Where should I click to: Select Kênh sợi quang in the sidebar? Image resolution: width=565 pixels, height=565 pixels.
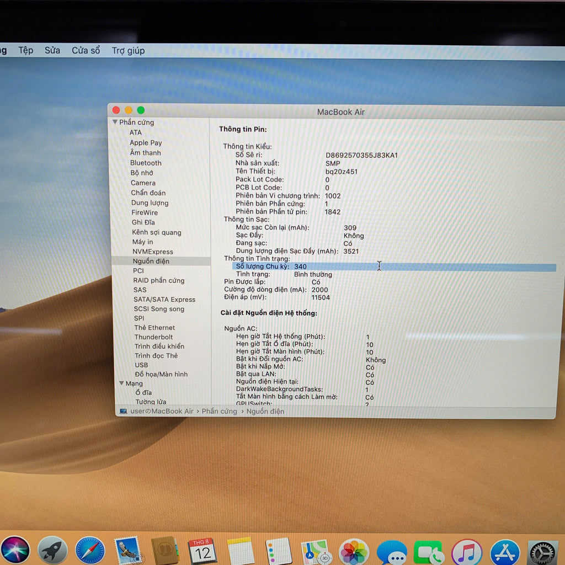156,232
